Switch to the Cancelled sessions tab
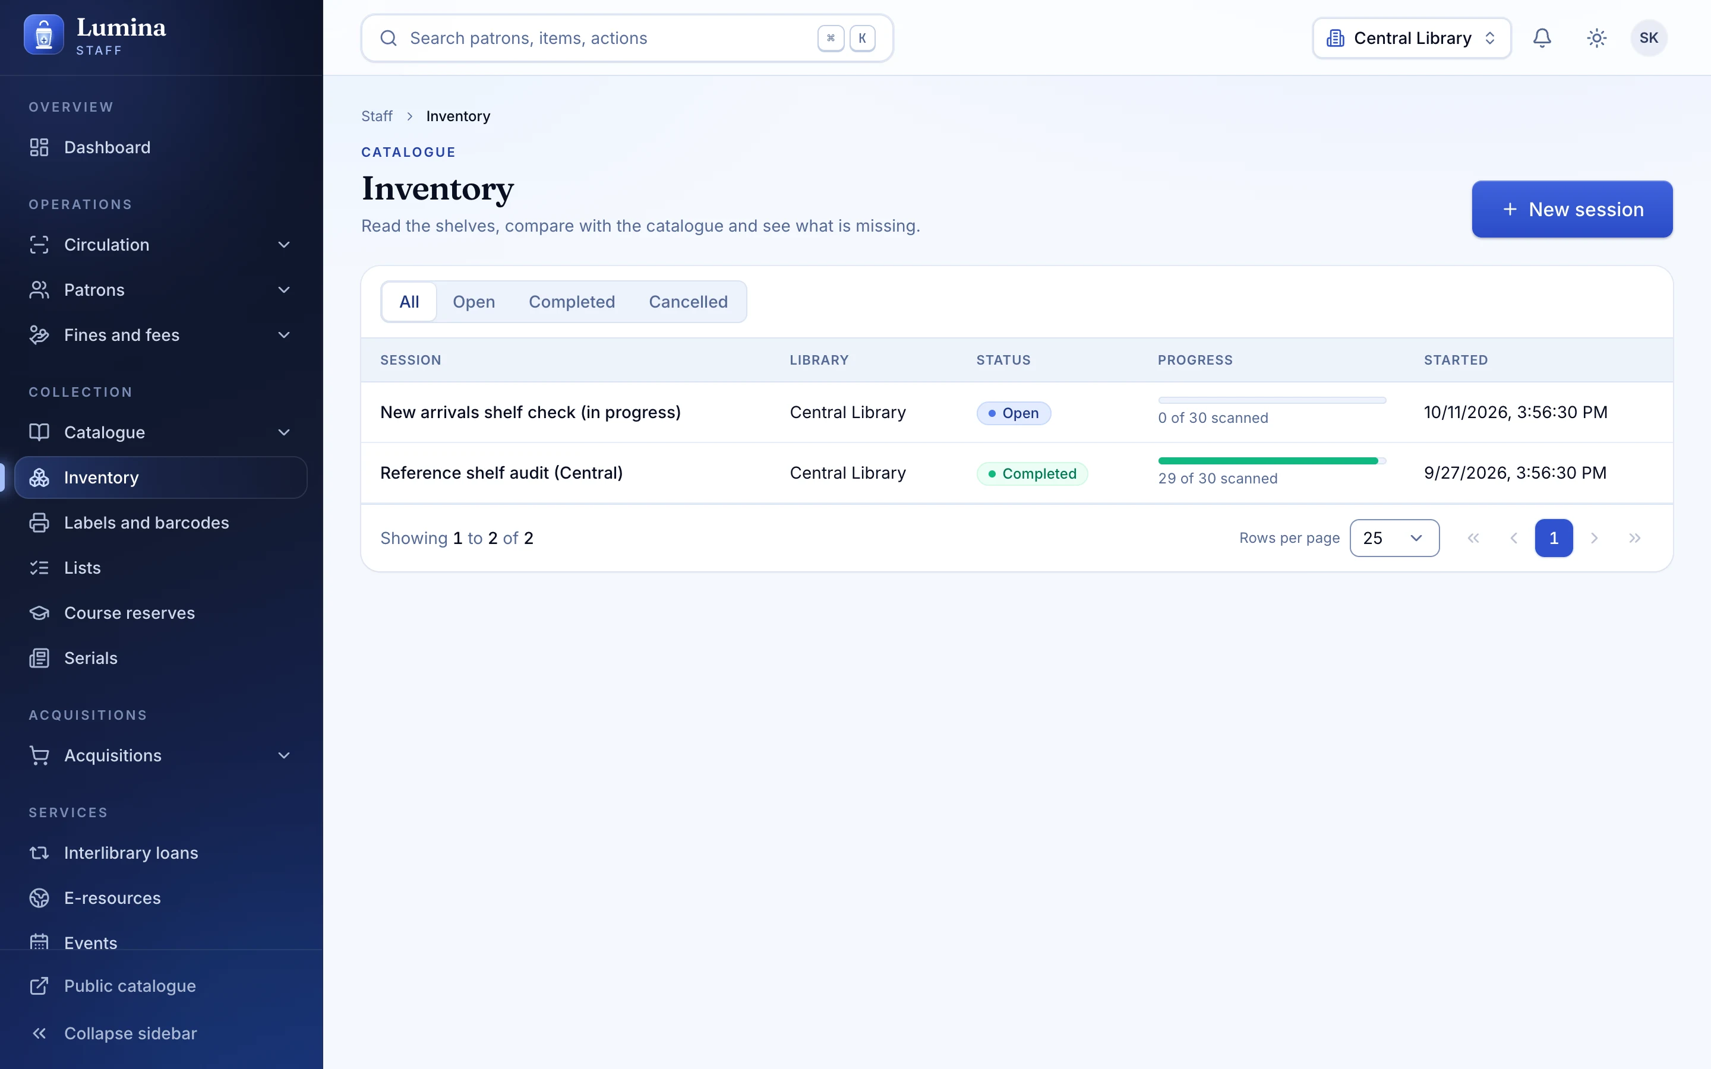 [688, 302]
